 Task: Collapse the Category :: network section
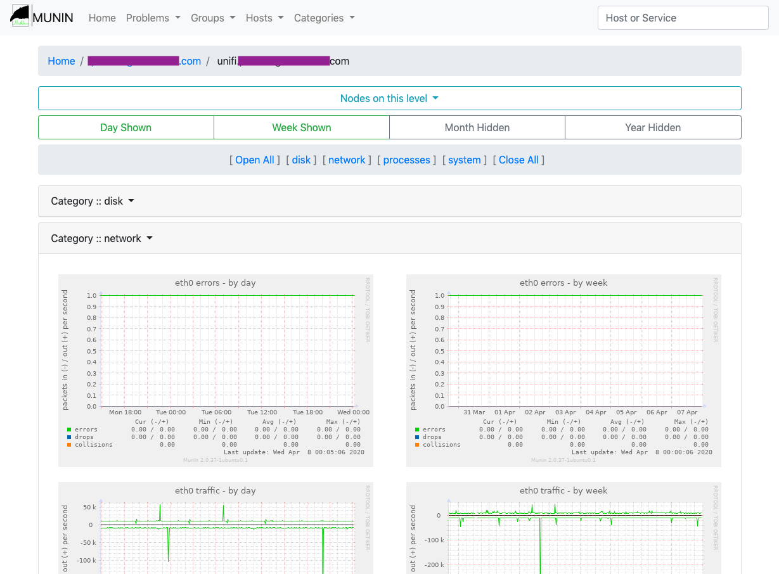coord(102,238)
